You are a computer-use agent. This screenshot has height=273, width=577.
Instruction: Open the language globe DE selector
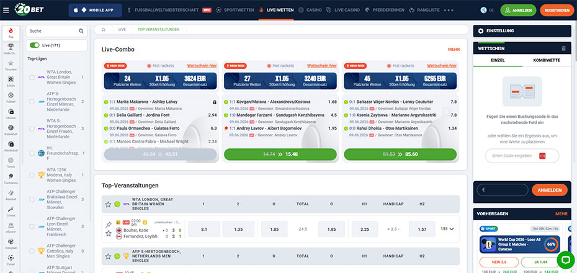[487, 10]
